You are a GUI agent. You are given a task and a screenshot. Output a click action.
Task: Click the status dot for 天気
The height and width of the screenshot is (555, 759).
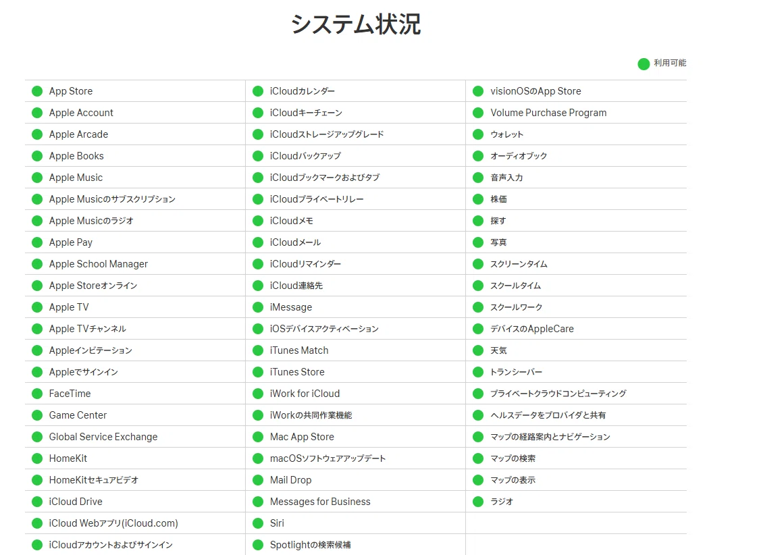(478, 350)
